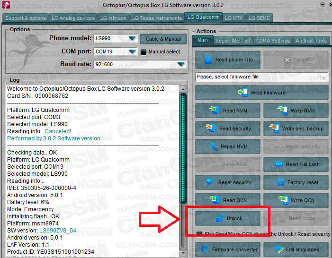This screenshot has height=258, width=332.
Task: Click the Checking data...OK log line
Action: pyautogui.click(x=32, y=153)
